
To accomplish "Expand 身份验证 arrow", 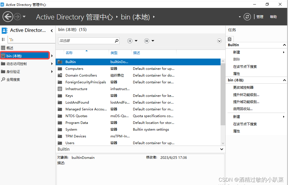I will (x=52, y=72).
